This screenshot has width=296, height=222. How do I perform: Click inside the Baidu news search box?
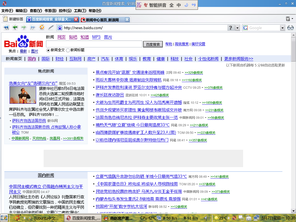[x=94, y=44]
